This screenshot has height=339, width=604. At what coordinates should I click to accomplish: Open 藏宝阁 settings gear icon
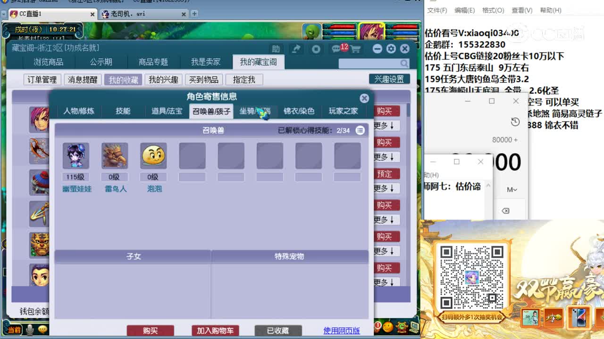[391, 49]
